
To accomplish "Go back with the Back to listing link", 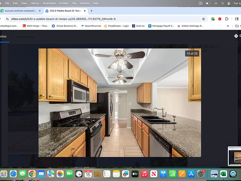I will coord(25,37).
